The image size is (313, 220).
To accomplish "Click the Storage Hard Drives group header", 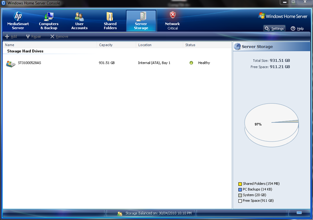I will [25, 51].
